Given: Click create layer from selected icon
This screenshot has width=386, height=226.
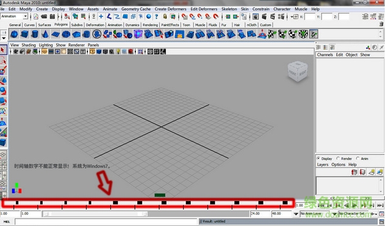Looking at the screenshot, I should click(380, 172).
